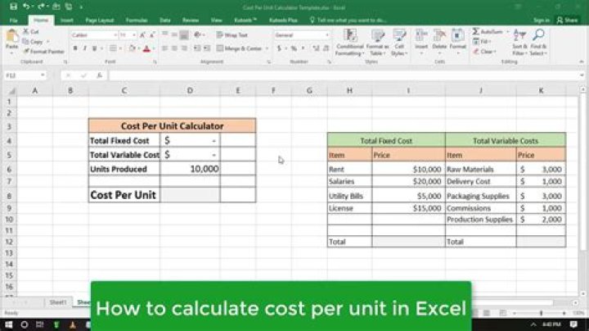
Task: Toggle Italic formatting
Action: (x=85, y=48)
